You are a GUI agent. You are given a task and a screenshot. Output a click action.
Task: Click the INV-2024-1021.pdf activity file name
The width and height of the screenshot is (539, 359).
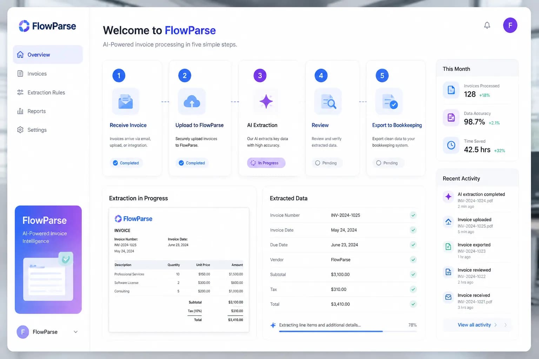(x=475, y=302)
